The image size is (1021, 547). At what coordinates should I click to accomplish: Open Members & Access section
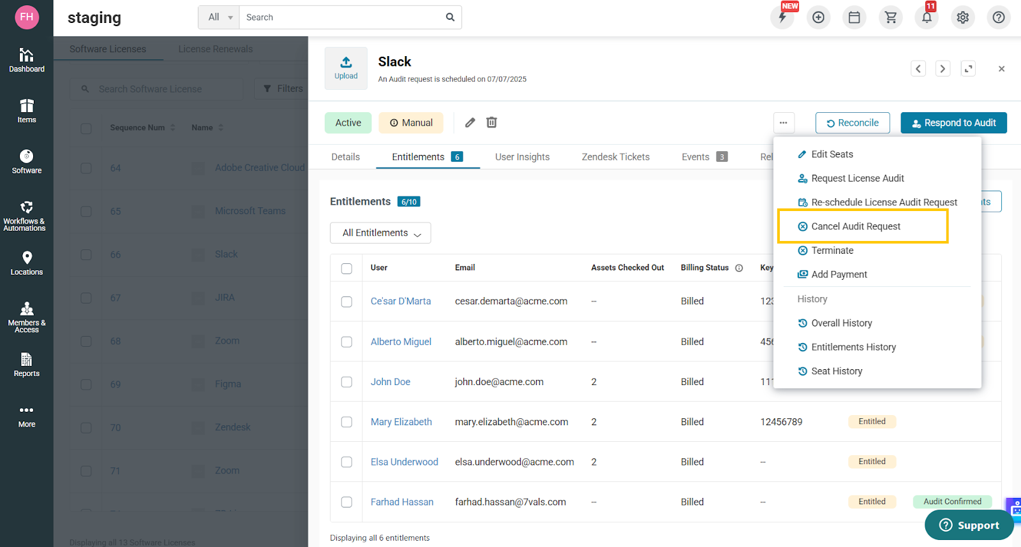point(27,317)
